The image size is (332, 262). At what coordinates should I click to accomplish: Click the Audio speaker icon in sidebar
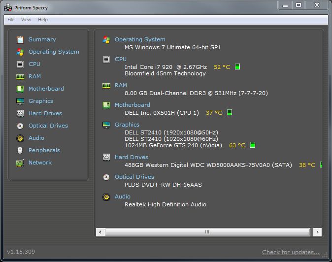click(x=20, y=138)
